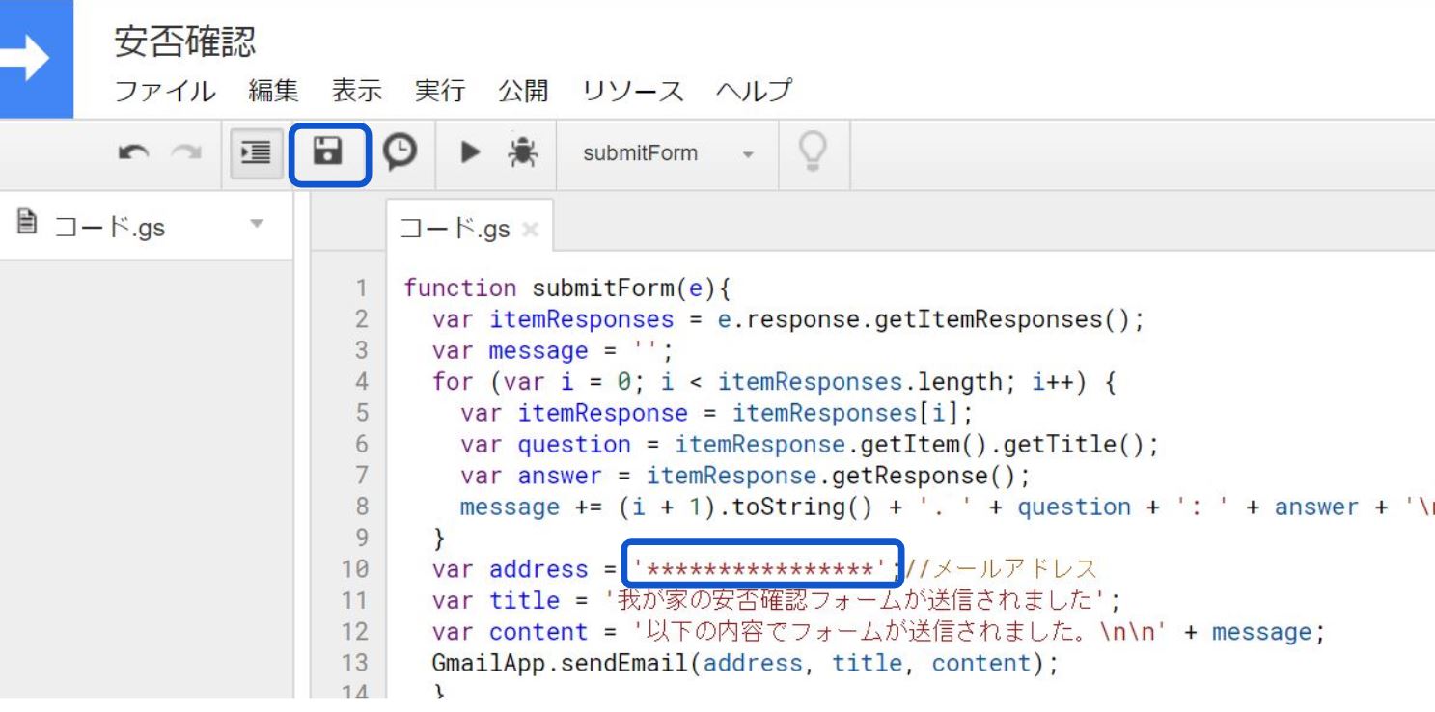
Task: Run the selected function
Action: [471, 152]
